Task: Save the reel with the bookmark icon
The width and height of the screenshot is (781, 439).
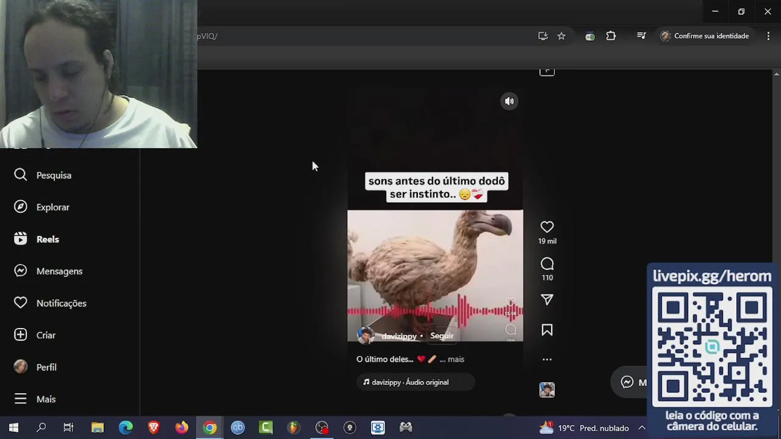Action: click(x=547, y=330)
